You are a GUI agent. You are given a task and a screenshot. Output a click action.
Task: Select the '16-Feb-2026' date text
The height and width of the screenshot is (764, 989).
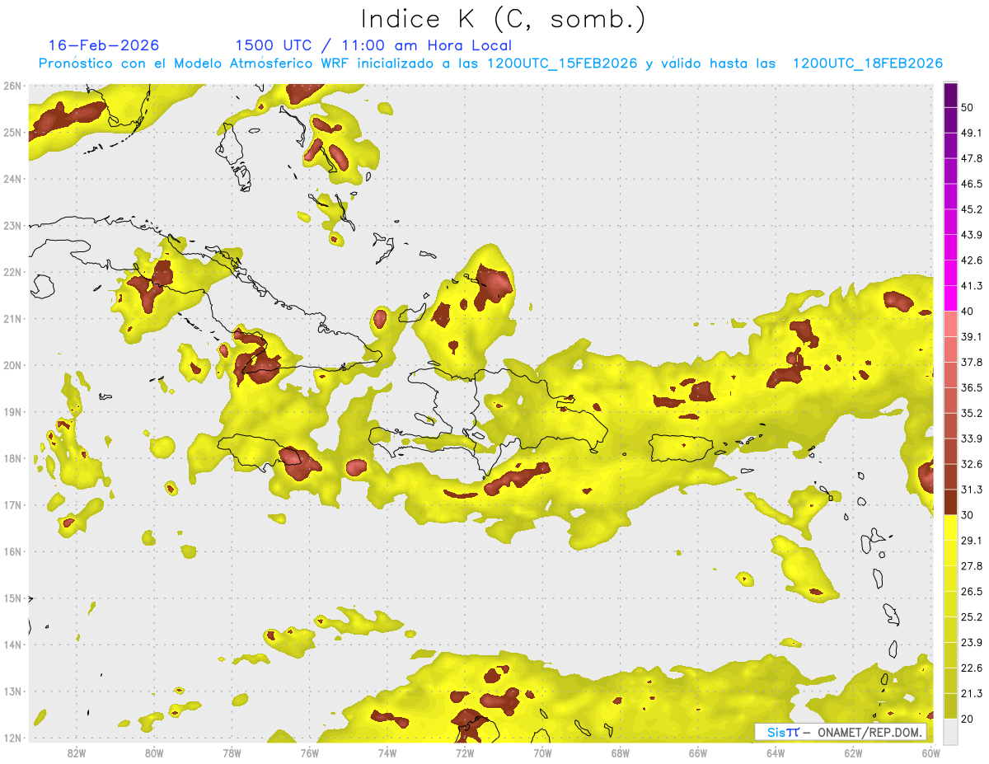(x=104, y=45)
